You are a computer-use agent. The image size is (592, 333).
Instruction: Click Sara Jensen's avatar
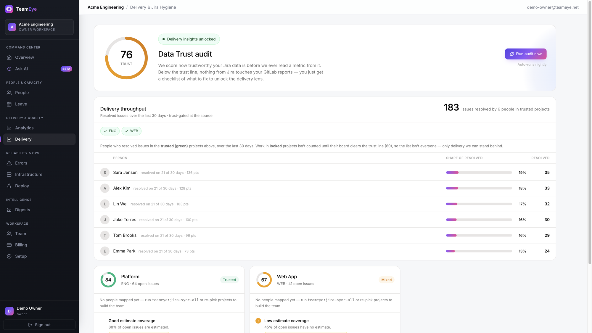tap(105, 173)
